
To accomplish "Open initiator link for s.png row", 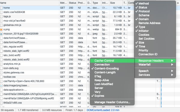I will tap(105, 29).
